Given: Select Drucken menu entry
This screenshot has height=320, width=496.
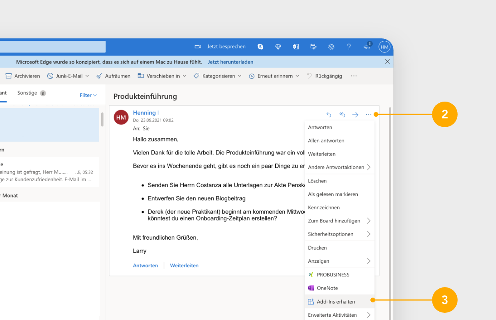Looking at the screenshot, I should pos(340,248).
